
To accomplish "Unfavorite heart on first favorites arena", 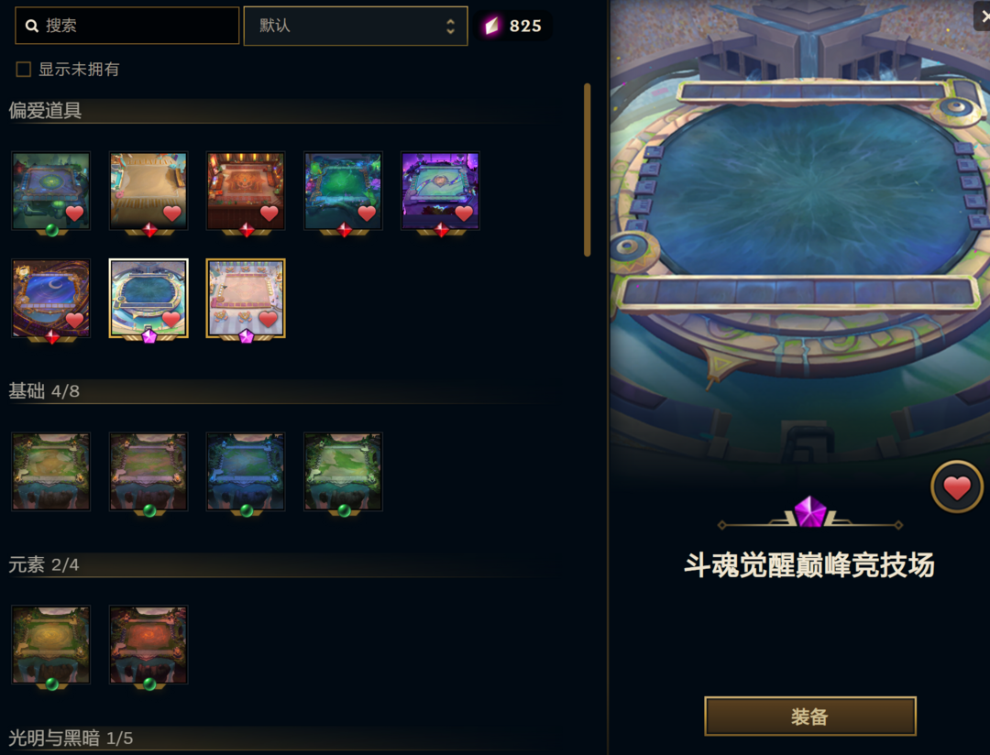I will pyautogui.click(x=74, y=213).
